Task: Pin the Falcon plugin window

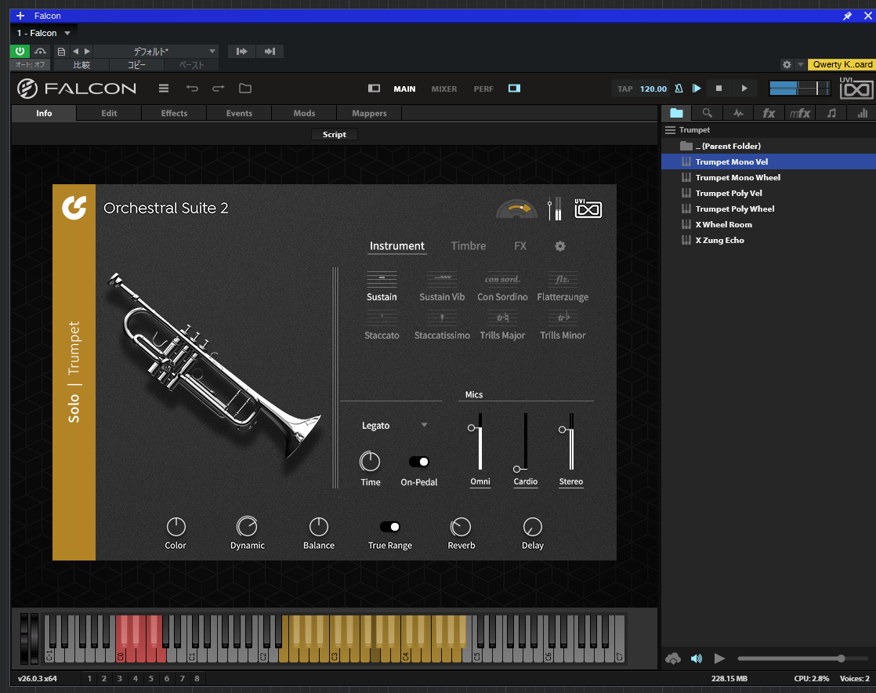Action: tap(848, 16)
